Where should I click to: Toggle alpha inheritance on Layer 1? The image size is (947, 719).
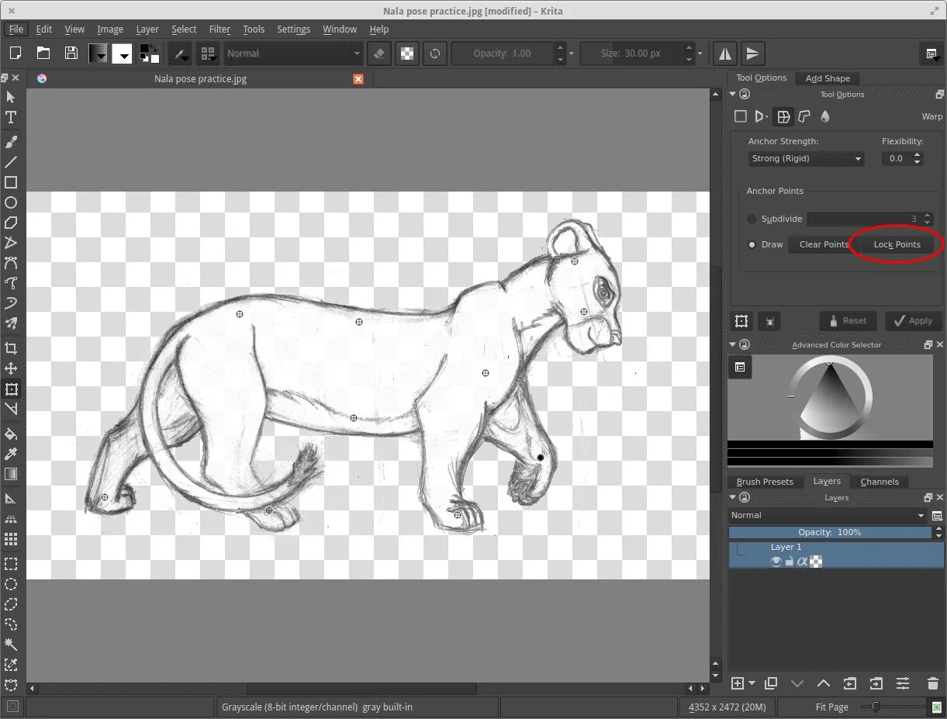[803, 562]
